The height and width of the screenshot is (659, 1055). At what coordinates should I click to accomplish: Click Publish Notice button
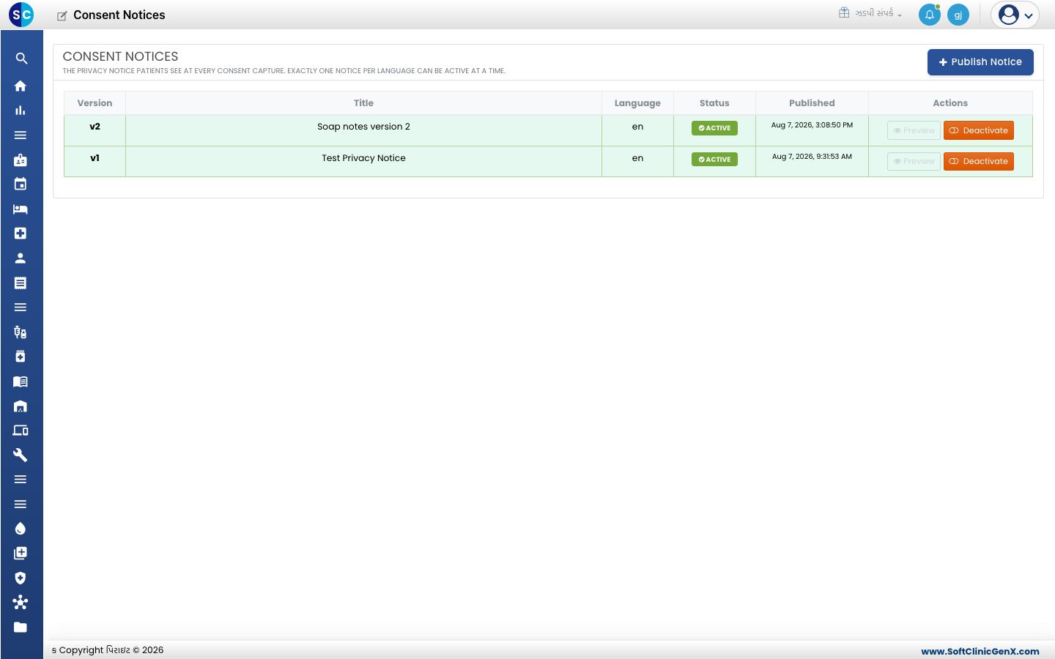click(x=980, y=62)
